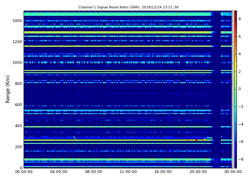Click the 16:00:00 x-axis tick label

click(163, 172)
